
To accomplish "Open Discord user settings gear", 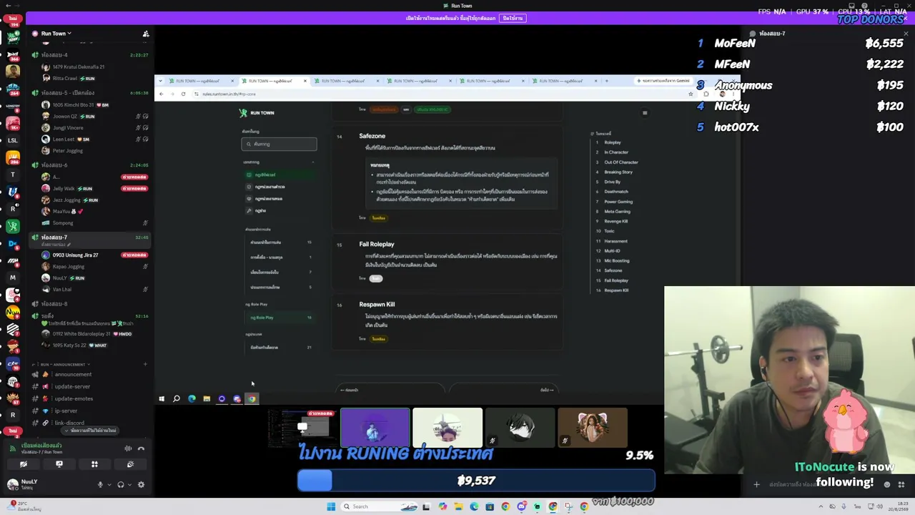I will pos(141,485).
